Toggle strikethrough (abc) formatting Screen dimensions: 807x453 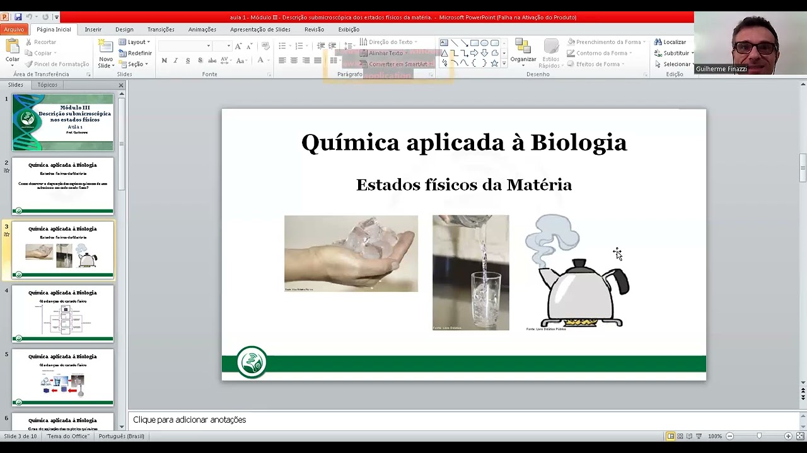212,60
